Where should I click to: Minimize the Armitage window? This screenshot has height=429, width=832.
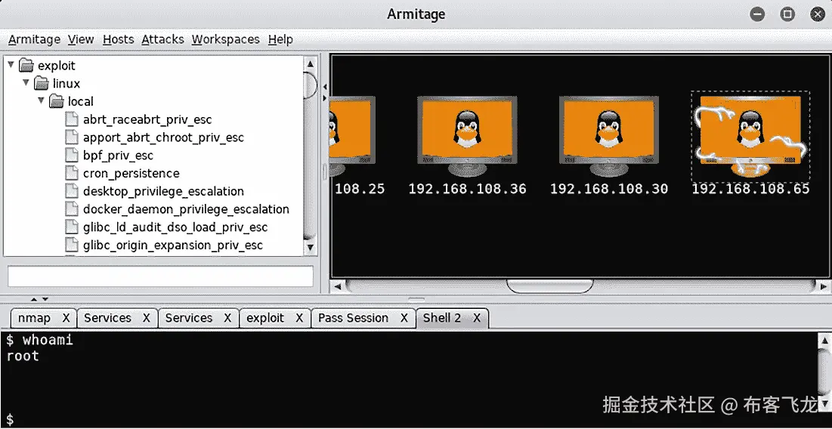[757, 14]
